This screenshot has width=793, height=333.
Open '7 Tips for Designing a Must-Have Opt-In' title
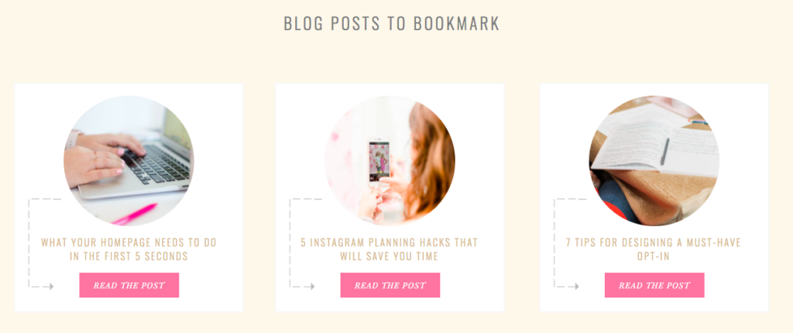pos(654,249)
